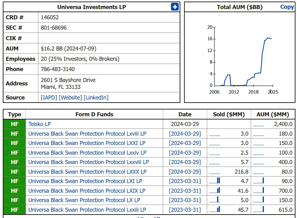This screenshot has height=218, width=297.
Task: Click the Sold value 41.6
Action: pos(243,191)
